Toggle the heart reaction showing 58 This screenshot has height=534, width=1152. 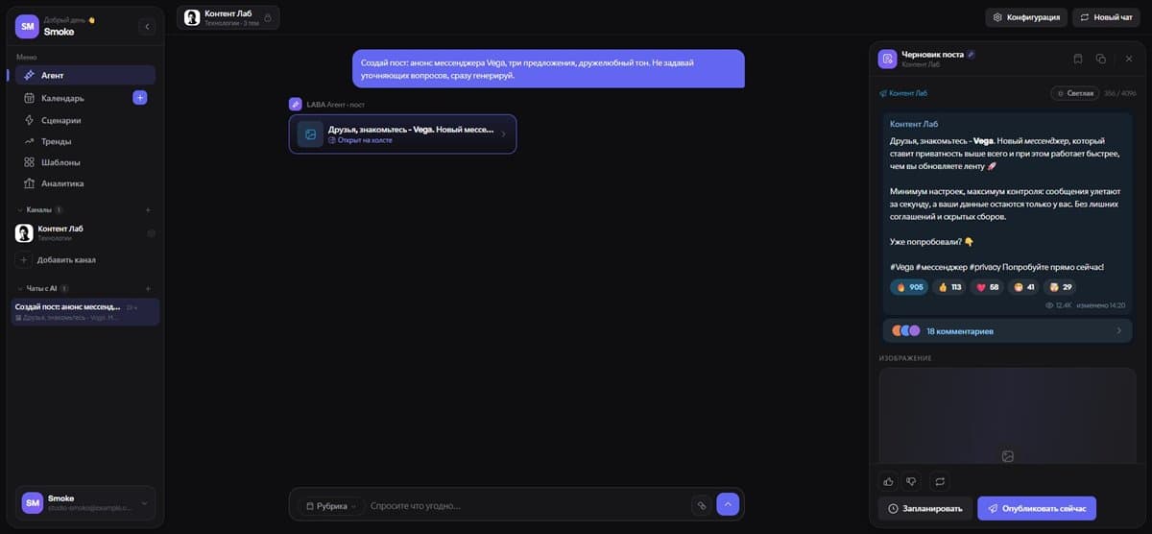click(x=988, y=287)
